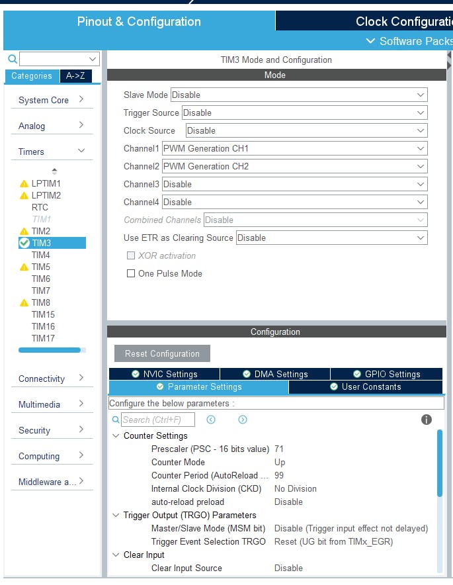Image resolution: width=453 pixels, height=585 pixels.
Task: Open the Channel3 dropdown
Action: (294, 185)
